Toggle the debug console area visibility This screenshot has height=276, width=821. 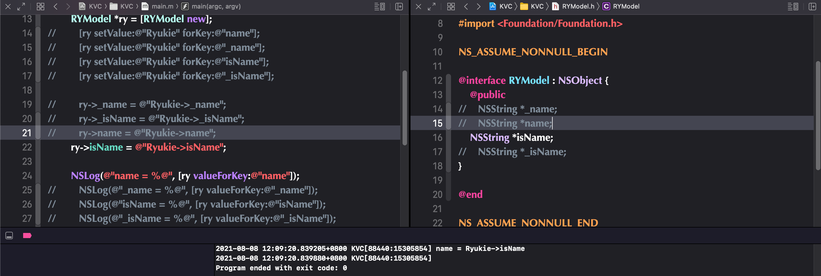pyautogui.click(x=9, y=236)
